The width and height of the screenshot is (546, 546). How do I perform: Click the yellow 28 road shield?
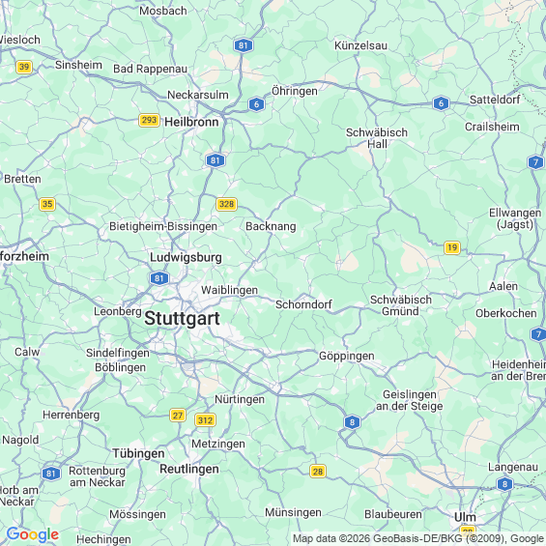(x=318, y=472)
